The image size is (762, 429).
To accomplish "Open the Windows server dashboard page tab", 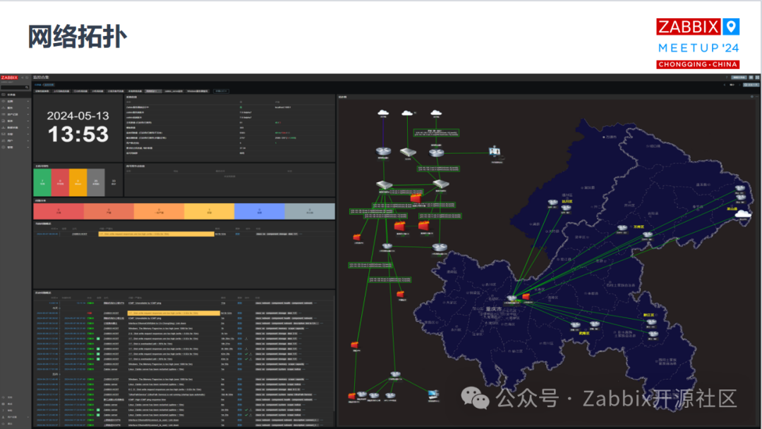I will (198, 91).
